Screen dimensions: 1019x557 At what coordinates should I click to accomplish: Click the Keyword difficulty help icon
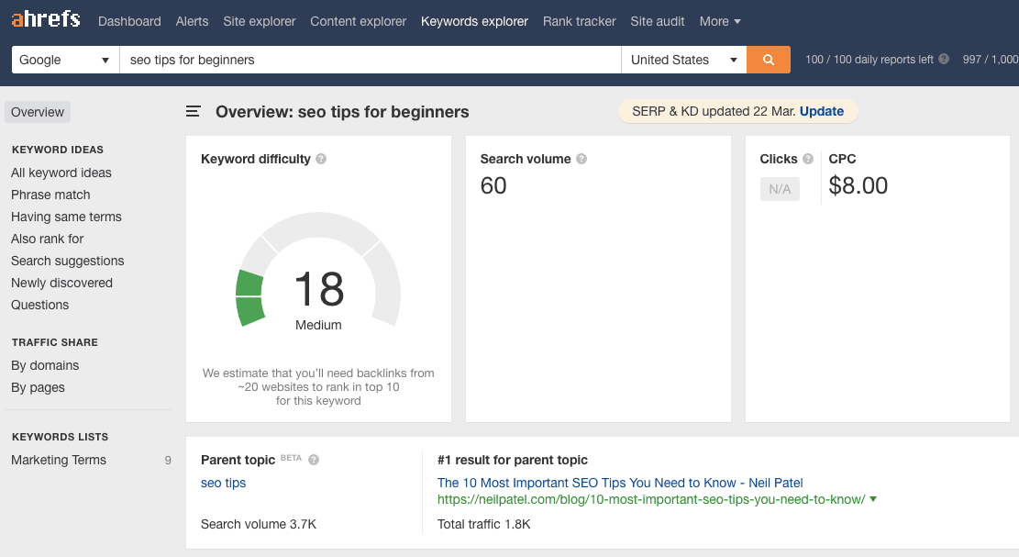point(321,159)
